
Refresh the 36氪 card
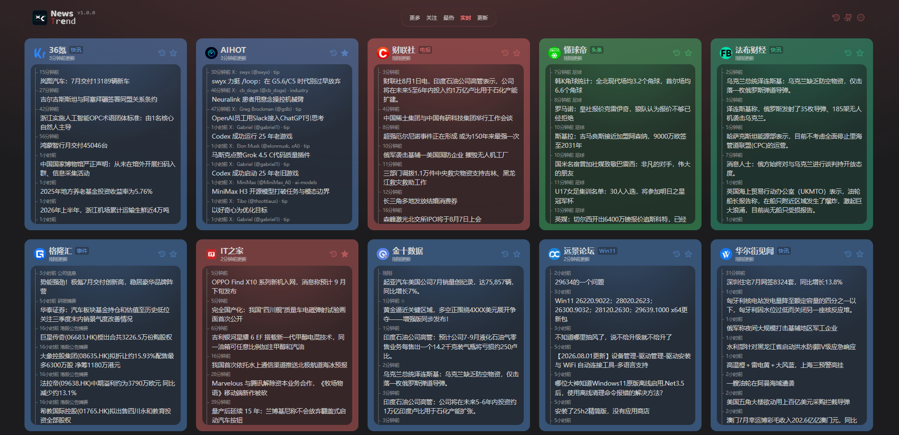tap(162, 53)
